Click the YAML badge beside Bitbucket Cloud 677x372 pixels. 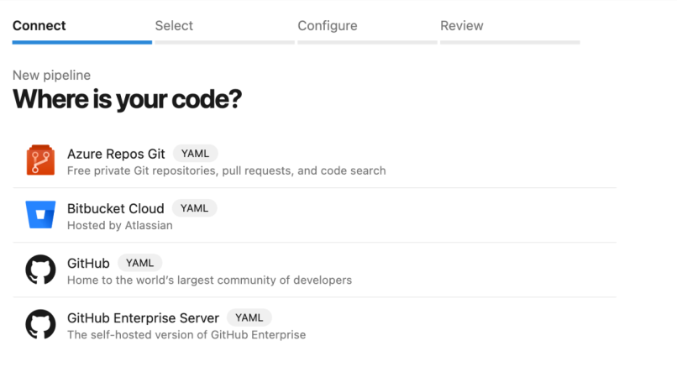point(194,208)
